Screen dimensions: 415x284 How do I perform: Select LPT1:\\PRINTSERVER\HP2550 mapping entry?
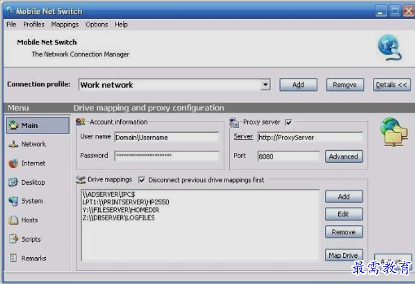tap(125, 202)
